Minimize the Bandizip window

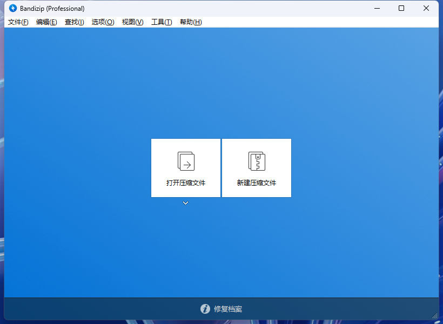[x=377, y=8]
